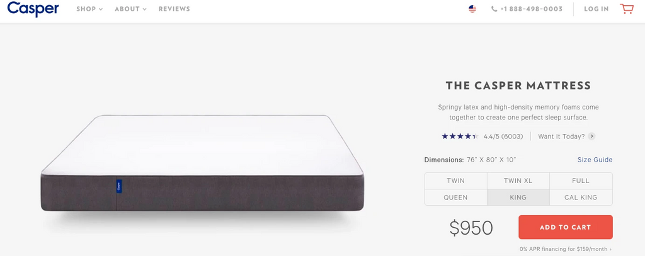Click the 4.4/5 (6003) reviews count
645x256 pixels.
click(503, 136)
